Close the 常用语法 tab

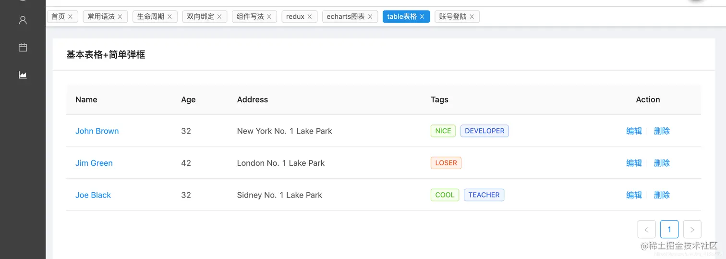120,17
